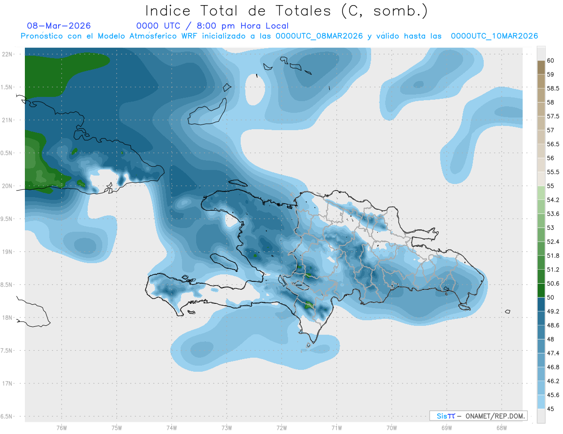563x434 pixels.
Task: Click the '22N' latitude label
Action: coord(7,54)
